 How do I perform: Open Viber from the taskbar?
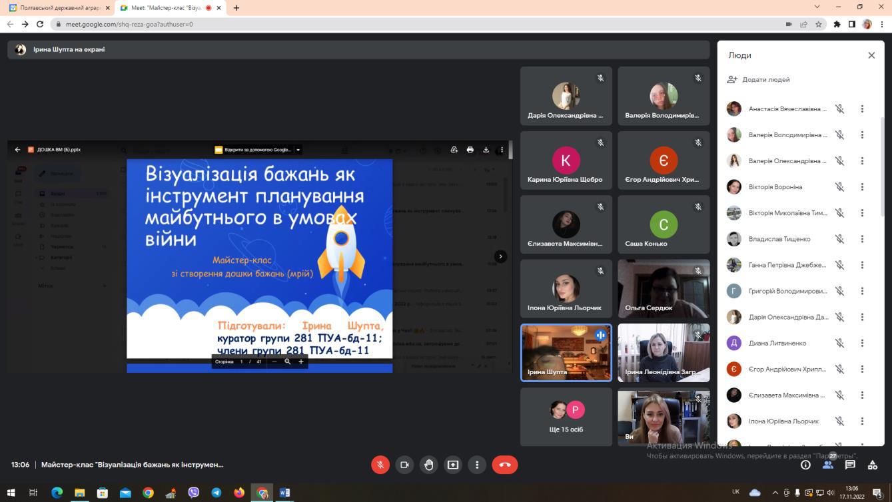pos(194,493)
